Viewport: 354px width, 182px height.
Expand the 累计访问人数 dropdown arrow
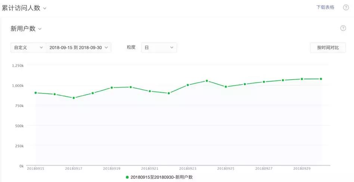coord(45,9)
